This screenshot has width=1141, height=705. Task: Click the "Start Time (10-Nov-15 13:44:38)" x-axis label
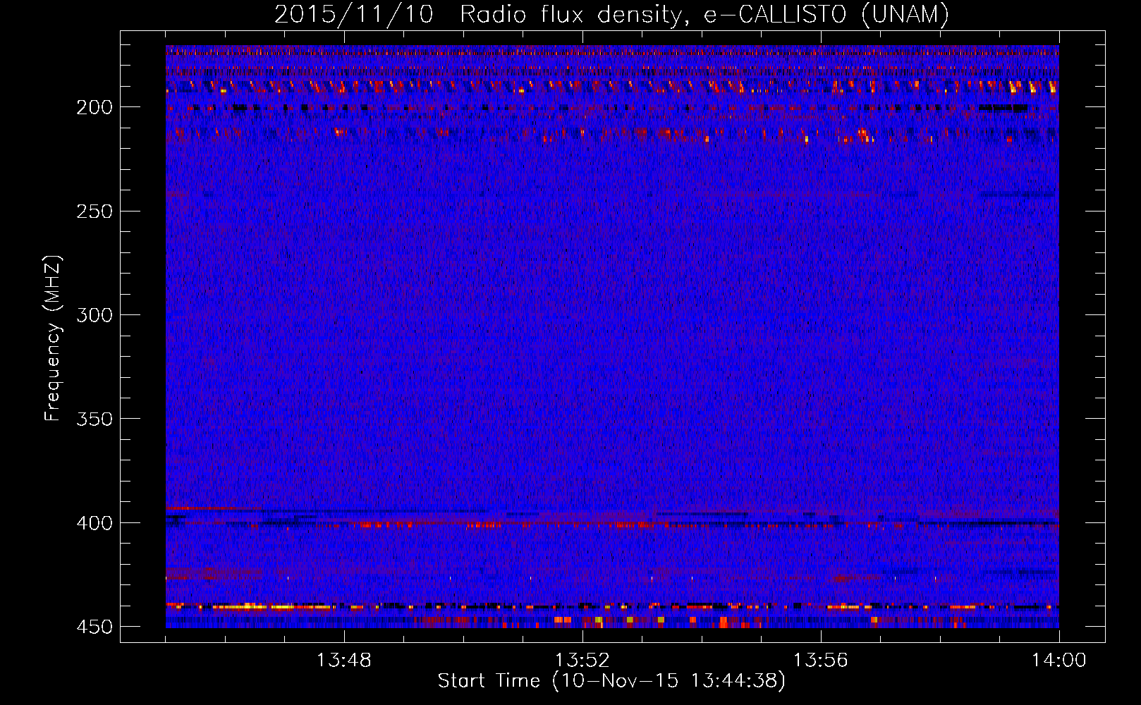pos(611,681)
